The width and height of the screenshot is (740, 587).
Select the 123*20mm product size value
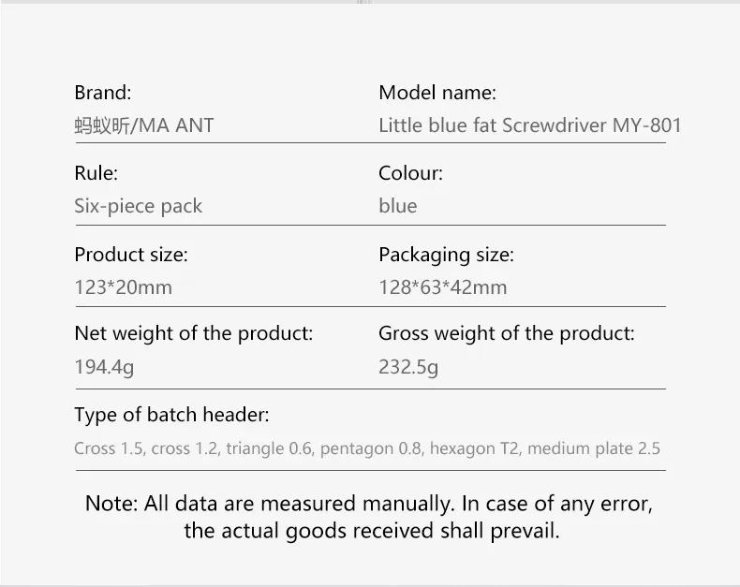123,287
